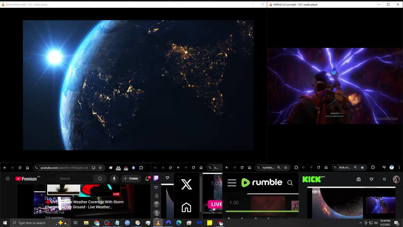Viewport: 403px width, 227px height.
Task: Open media controls in Kick browser toolbar
Action: click(384, 168)
